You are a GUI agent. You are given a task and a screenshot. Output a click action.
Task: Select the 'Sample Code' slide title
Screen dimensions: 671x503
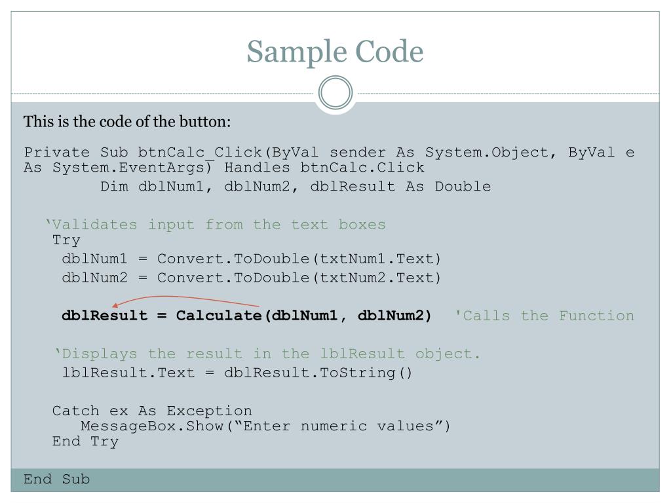(335, 52)
